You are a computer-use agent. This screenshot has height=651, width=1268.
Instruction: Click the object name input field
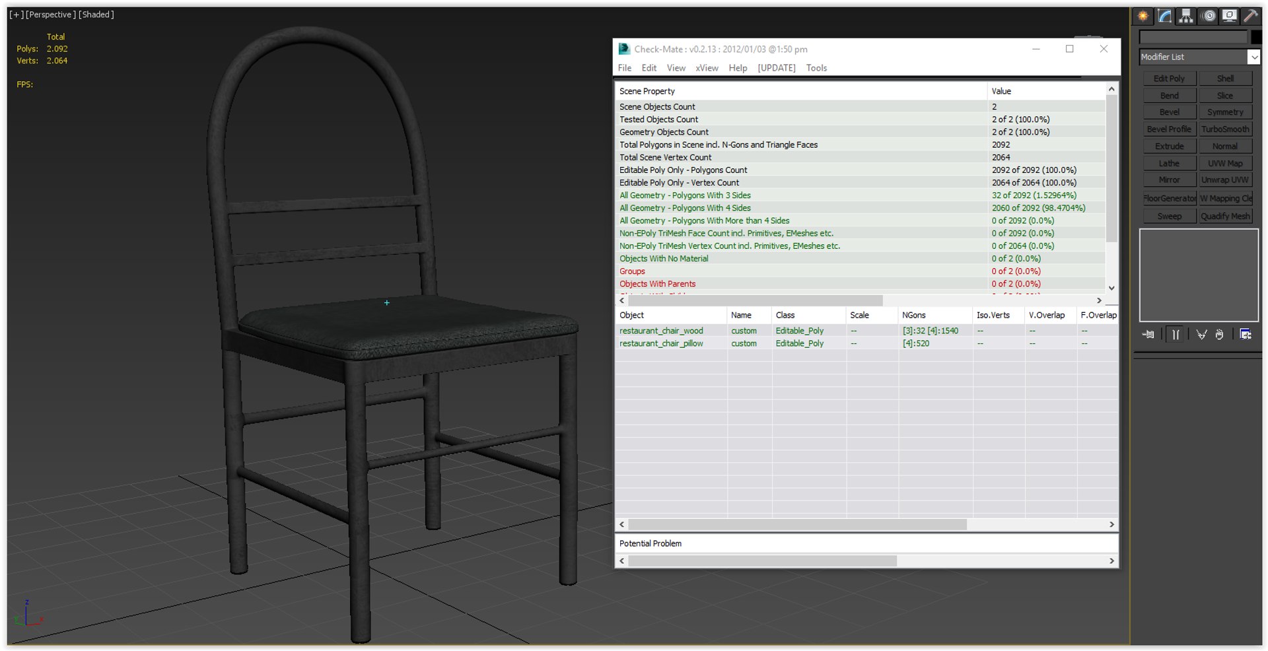click(x=1193, y=38)
